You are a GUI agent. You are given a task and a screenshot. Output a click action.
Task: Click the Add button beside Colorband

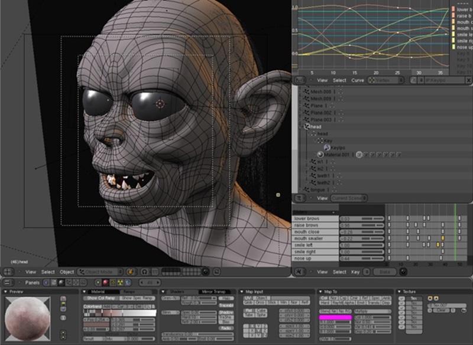pyautogui.click(x=106, y=306)
